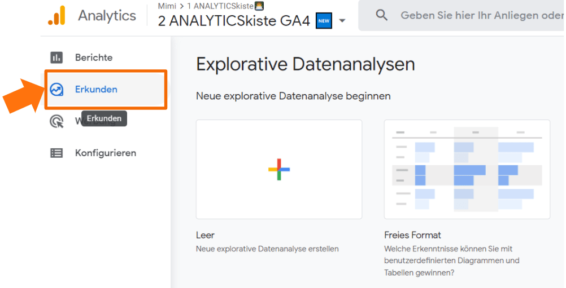Click the magnifying glass search icon
Image resolution: width=566 pixels, height=288 pixels.
click(382, 16)
